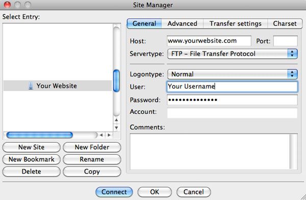Click the New Bookmark button

coord(32,159)
